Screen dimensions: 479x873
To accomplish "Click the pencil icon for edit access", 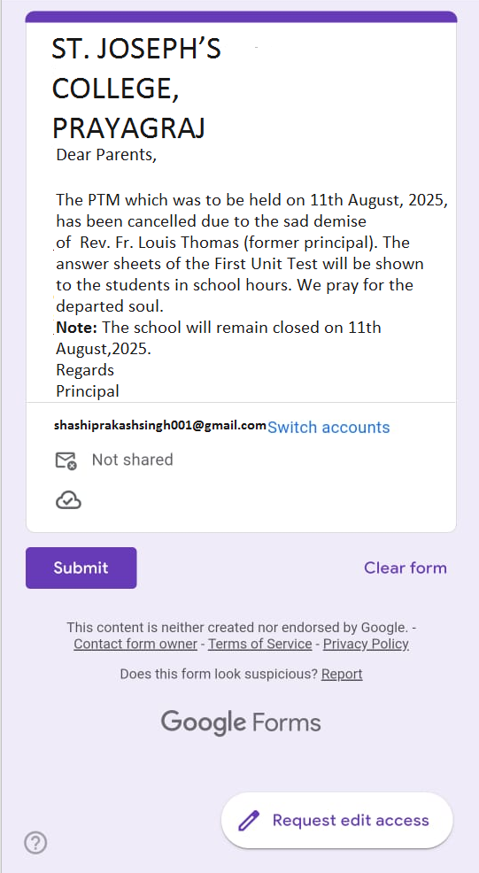I will point(249,821).
